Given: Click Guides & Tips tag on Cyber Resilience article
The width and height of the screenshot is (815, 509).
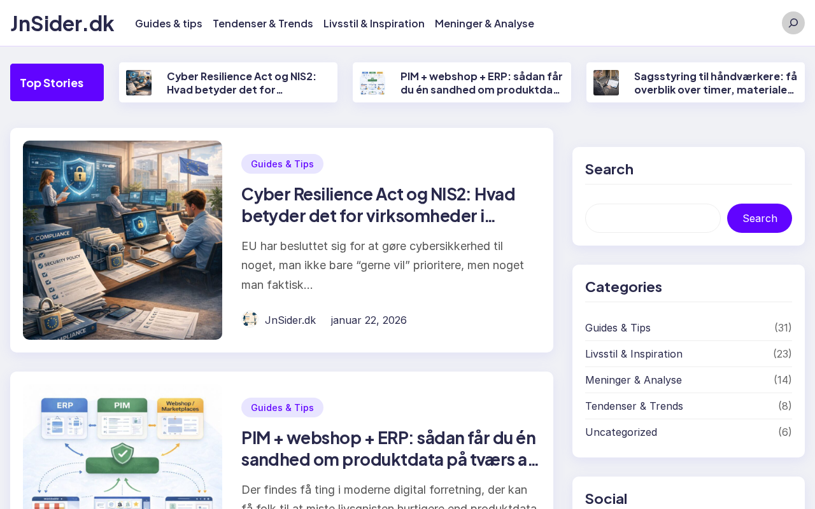Looking at the screenshot, I should click(282, 164).
